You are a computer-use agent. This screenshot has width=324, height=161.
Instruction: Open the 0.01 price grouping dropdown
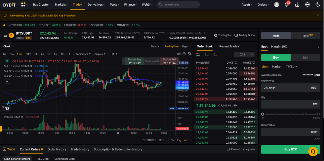244,54
